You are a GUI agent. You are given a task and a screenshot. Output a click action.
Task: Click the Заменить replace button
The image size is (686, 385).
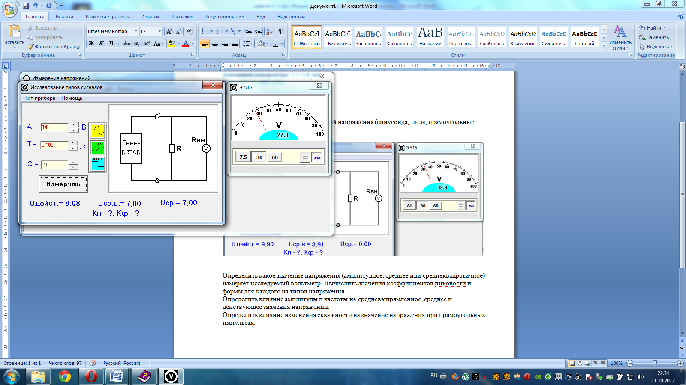coord(654,37)
